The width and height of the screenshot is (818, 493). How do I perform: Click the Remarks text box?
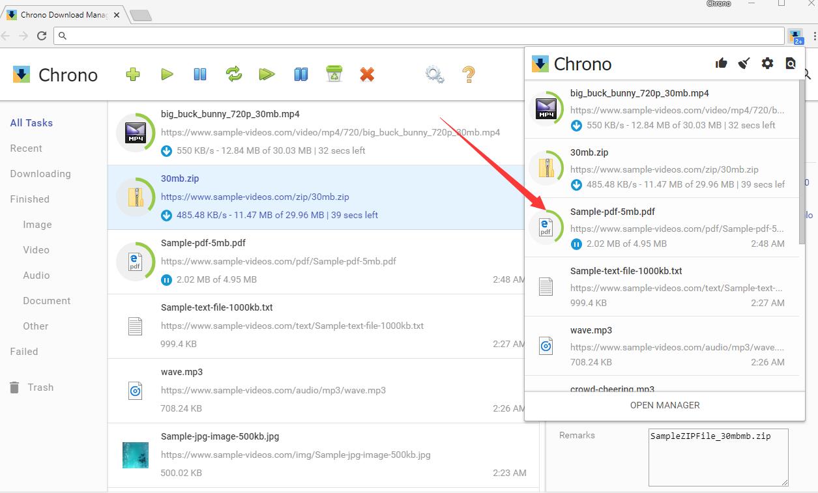point(718,457)
